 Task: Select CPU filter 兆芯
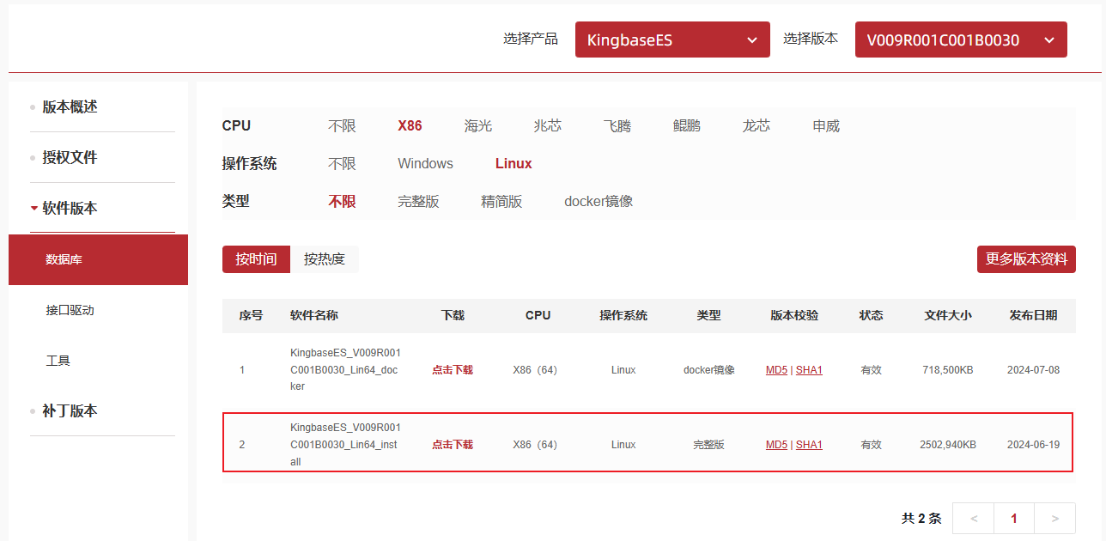click(x=548, y=125)
